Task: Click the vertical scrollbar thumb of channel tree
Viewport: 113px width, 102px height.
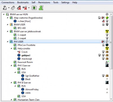Action: [x=111, y=43]
